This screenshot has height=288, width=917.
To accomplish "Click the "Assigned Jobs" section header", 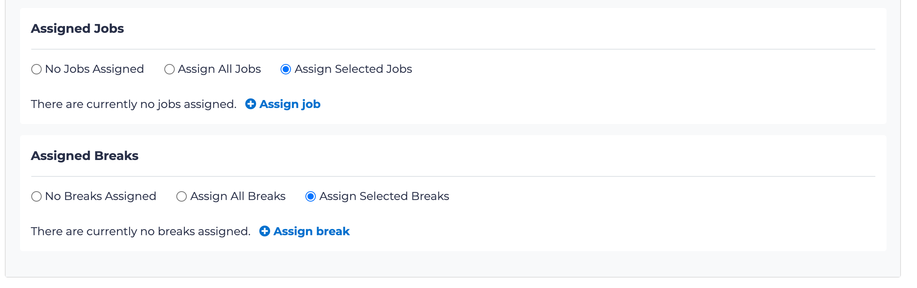I will (77, 28).
